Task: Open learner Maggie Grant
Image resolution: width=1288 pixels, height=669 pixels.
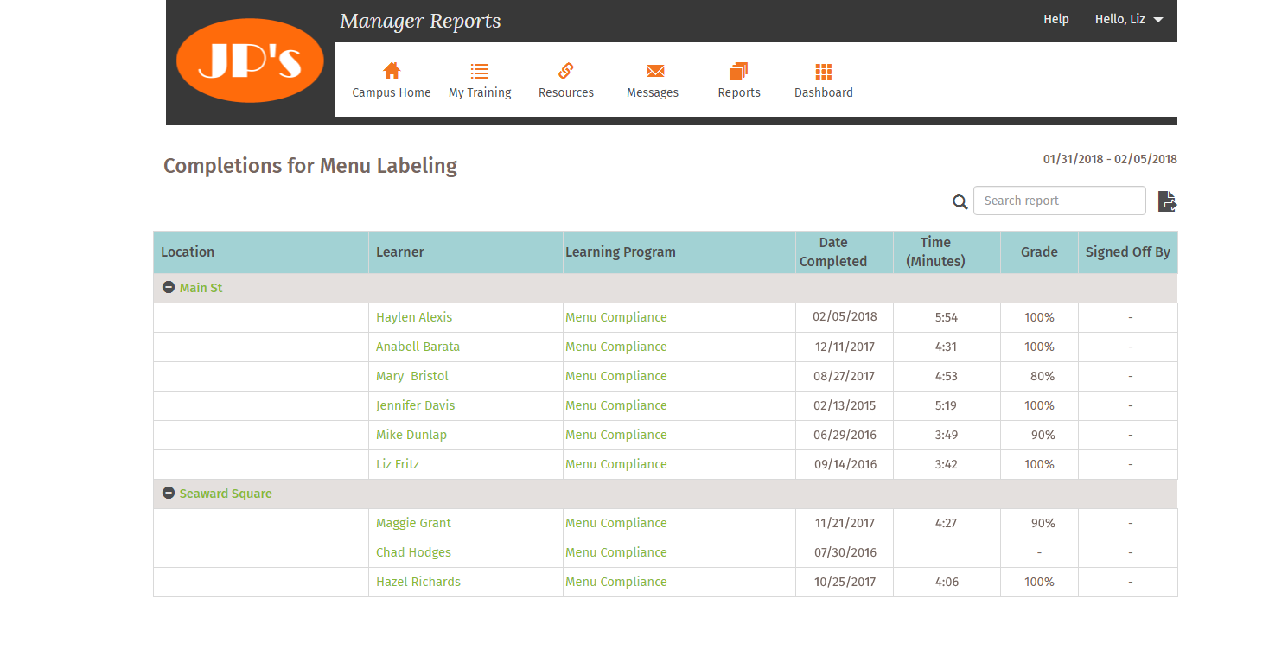Action: (x=413, y=523)
